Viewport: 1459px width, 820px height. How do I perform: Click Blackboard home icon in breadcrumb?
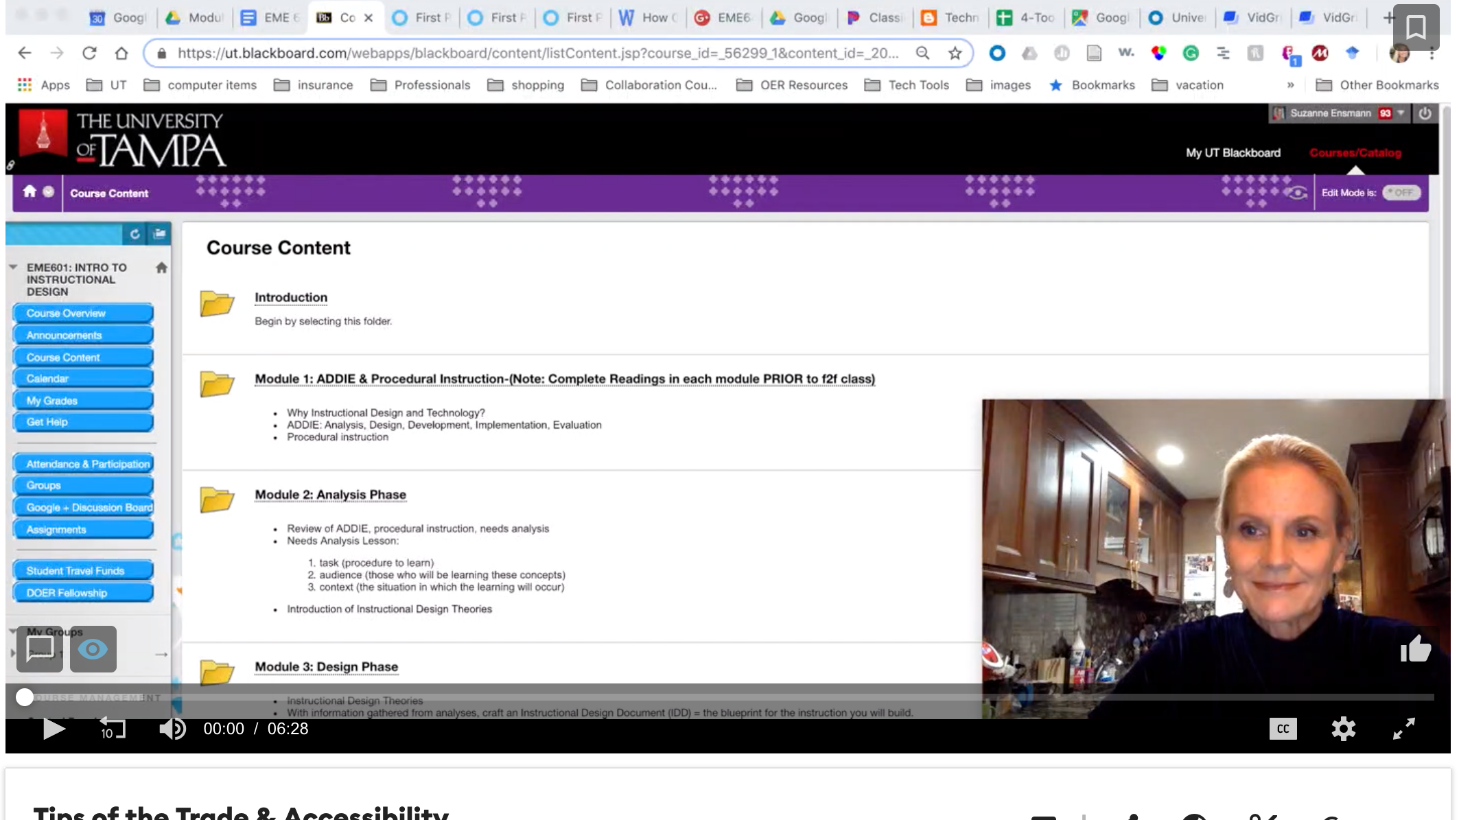coord(30,191)
